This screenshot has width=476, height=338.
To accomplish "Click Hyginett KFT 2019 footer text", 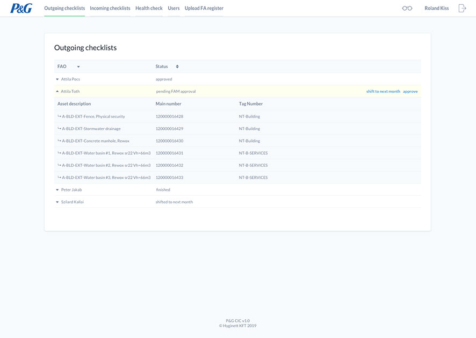I will click(x=237, y=326).
